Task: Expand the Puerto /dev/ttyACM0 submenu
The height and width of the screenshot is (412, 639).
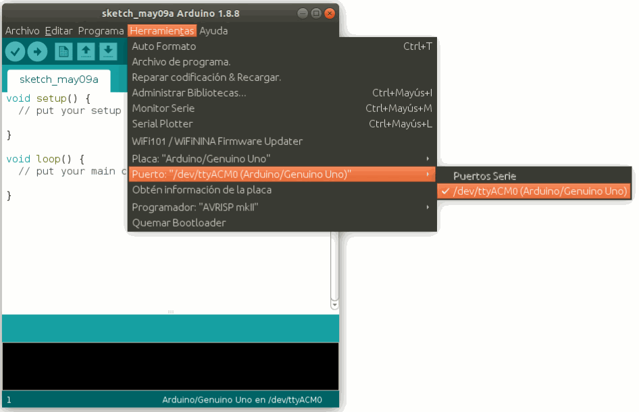Action: 282,174
